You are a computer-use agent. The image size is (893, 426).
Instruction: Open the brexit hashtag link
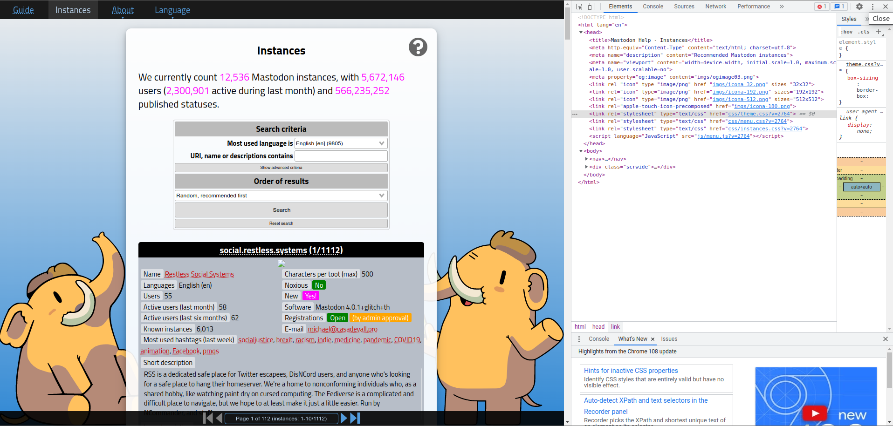click(x=284, y=340)
